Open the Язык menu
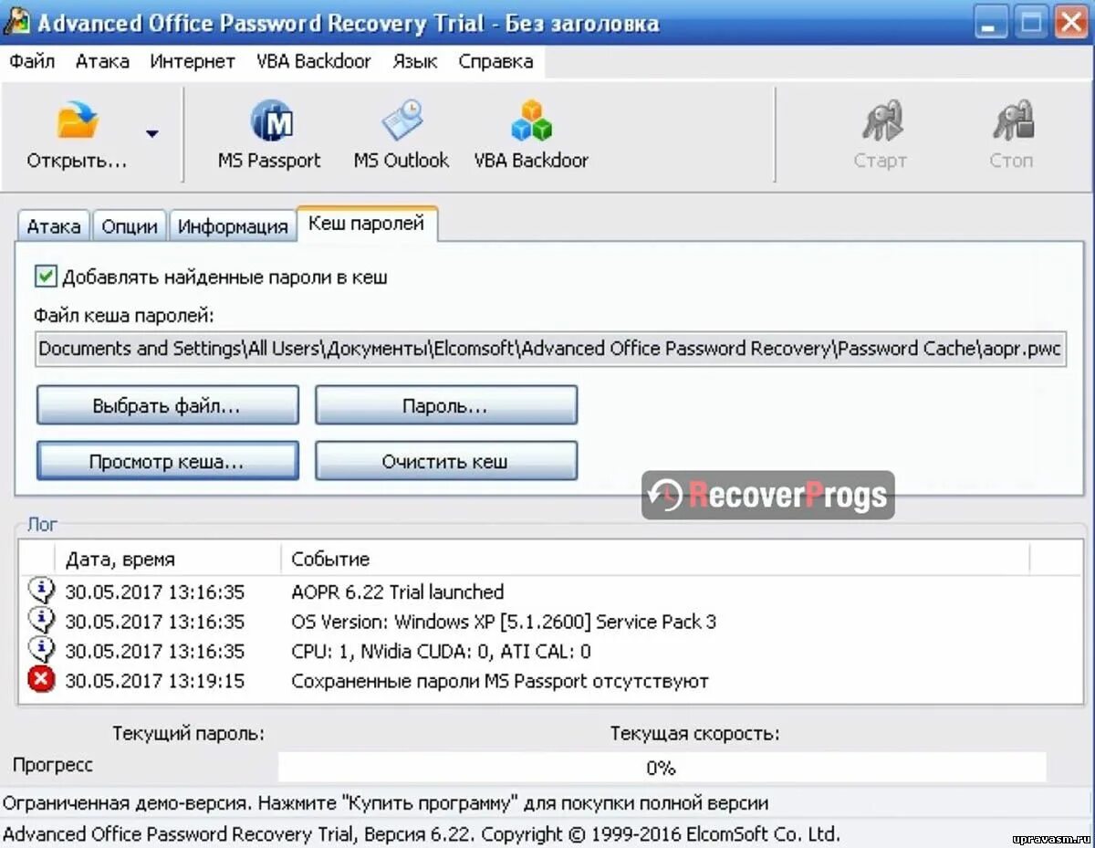Image resolution: width=1095 pixels, height=848 pixels. tap(415, 61)
